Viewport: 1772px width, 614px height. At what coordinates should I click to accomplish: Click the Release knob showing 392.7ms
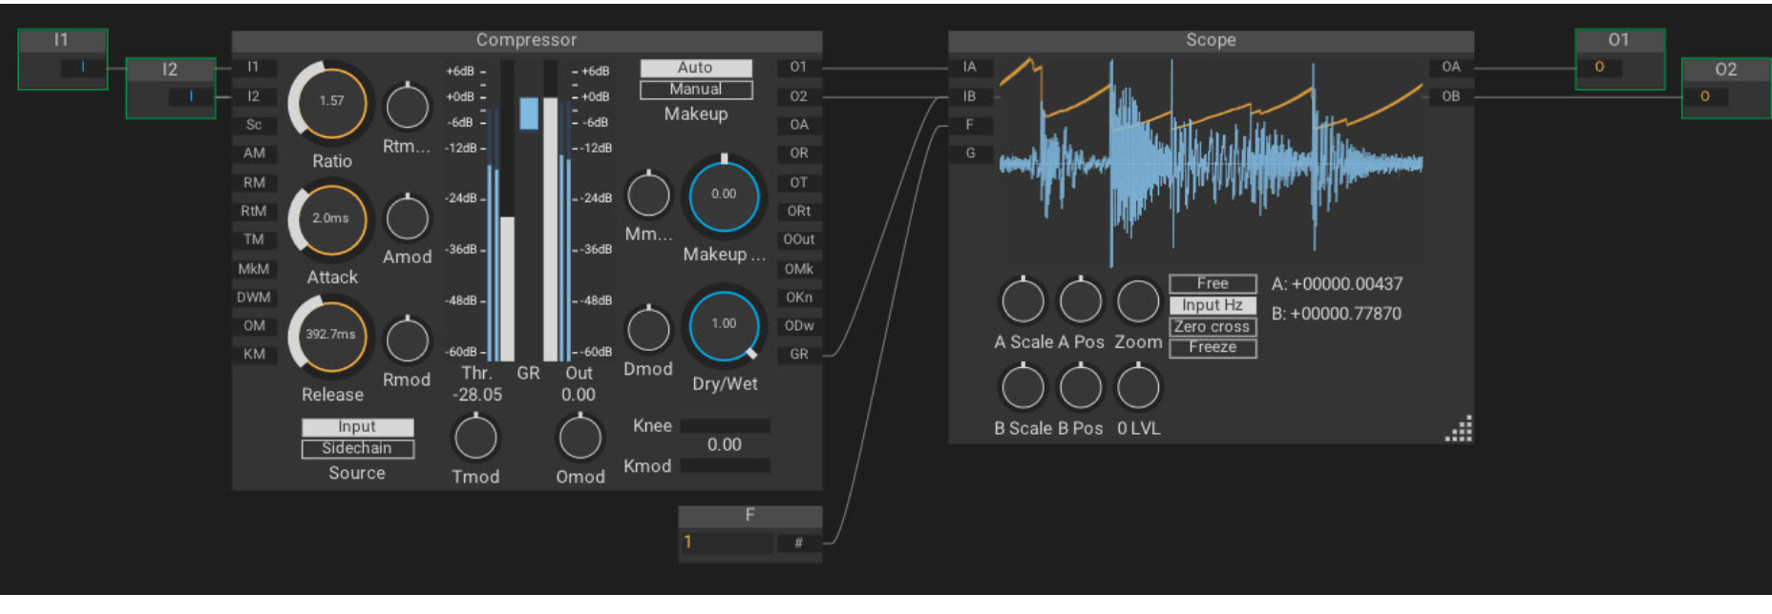331,336
